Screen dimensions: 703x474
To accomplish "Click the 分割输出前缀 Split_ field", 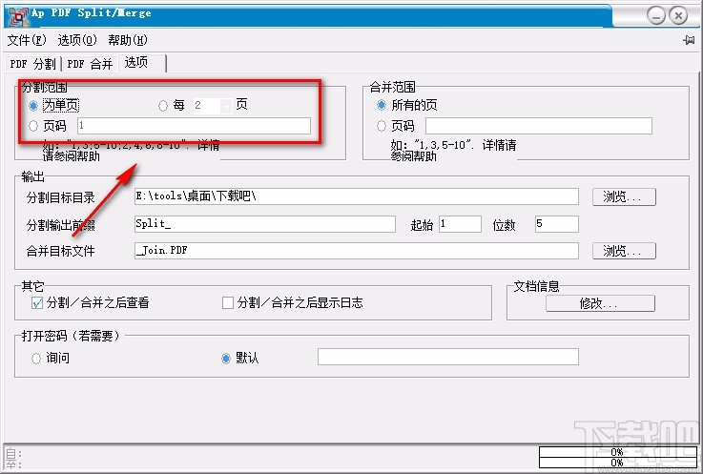I will [265, 224].
